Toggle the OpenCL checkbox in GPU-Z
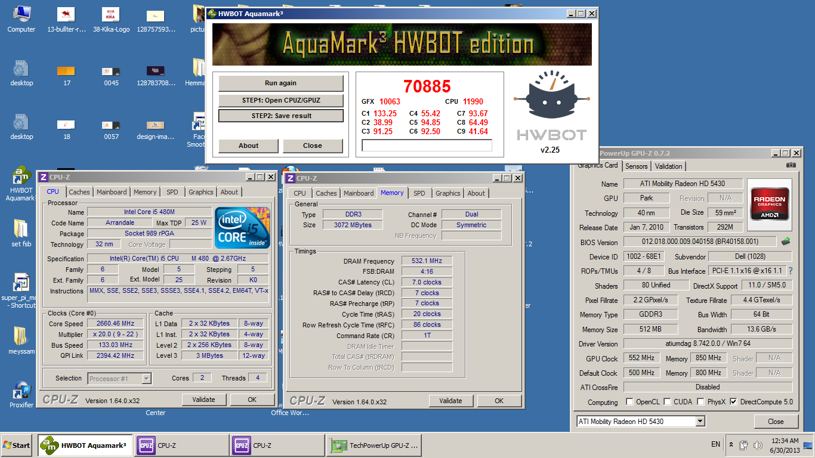Screen dimensions: 815x458 (x=629, y=402)
